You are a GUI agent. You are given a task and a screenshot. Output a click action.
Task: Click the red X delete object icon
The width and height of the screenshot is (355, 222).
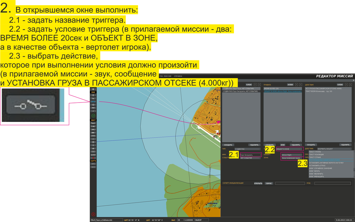93,158
